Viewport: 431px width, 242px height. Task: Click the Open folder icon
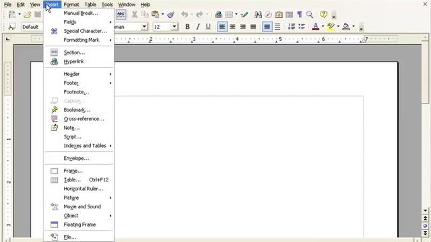(x=27, y=15)
